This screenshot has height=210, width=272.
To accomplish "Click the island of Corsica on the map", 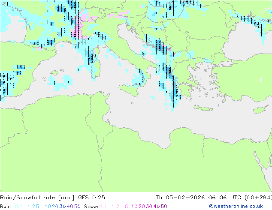I will click(96, 51).
